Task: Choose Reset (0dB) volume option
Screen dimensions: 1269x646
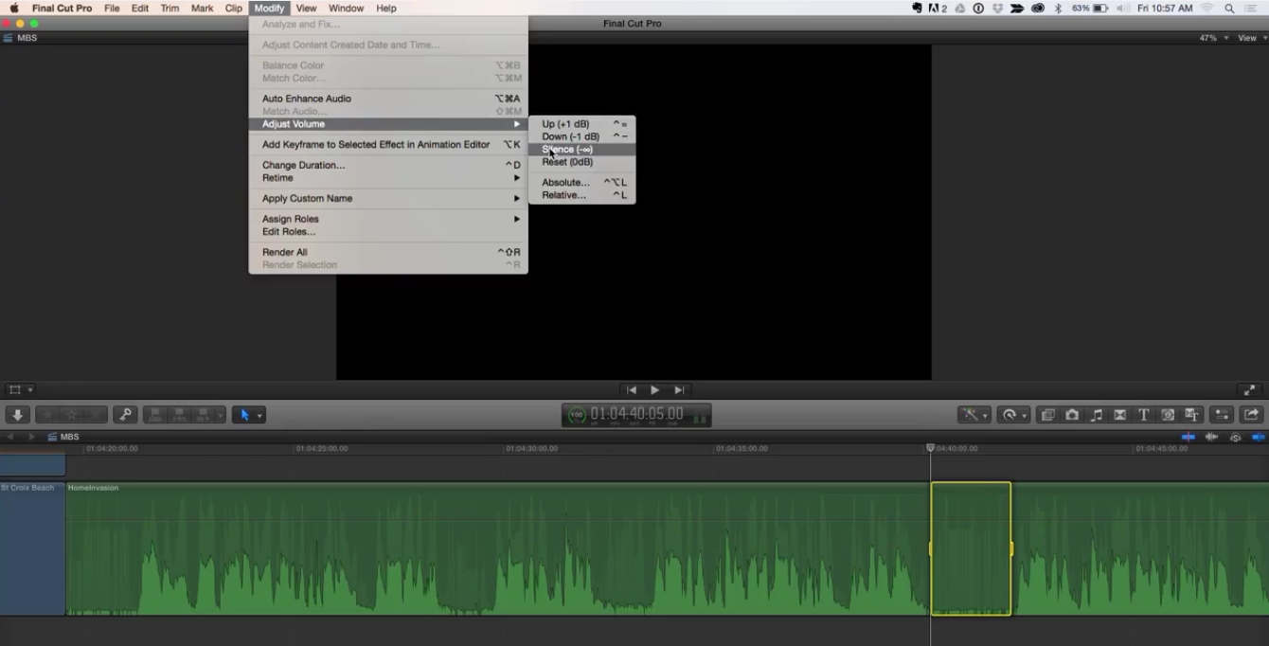Action: [x=581, y=162]
